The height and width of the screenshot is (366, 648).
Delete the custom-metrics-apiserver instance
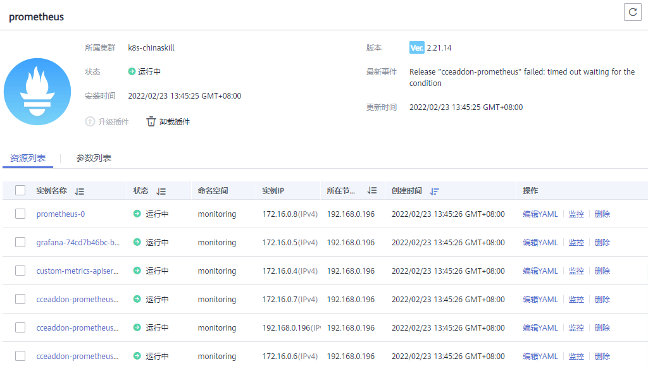point(602,271)
